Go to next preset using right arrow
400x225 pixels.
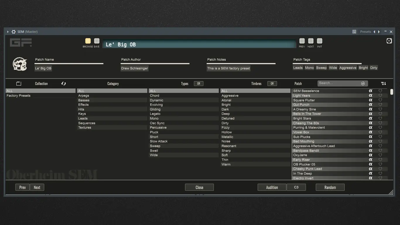379,32
